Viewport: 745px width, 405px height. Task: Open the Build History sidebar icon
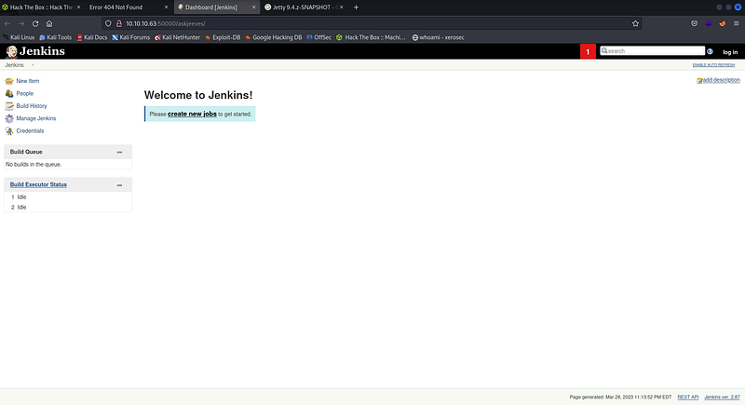tap(9, 106)
